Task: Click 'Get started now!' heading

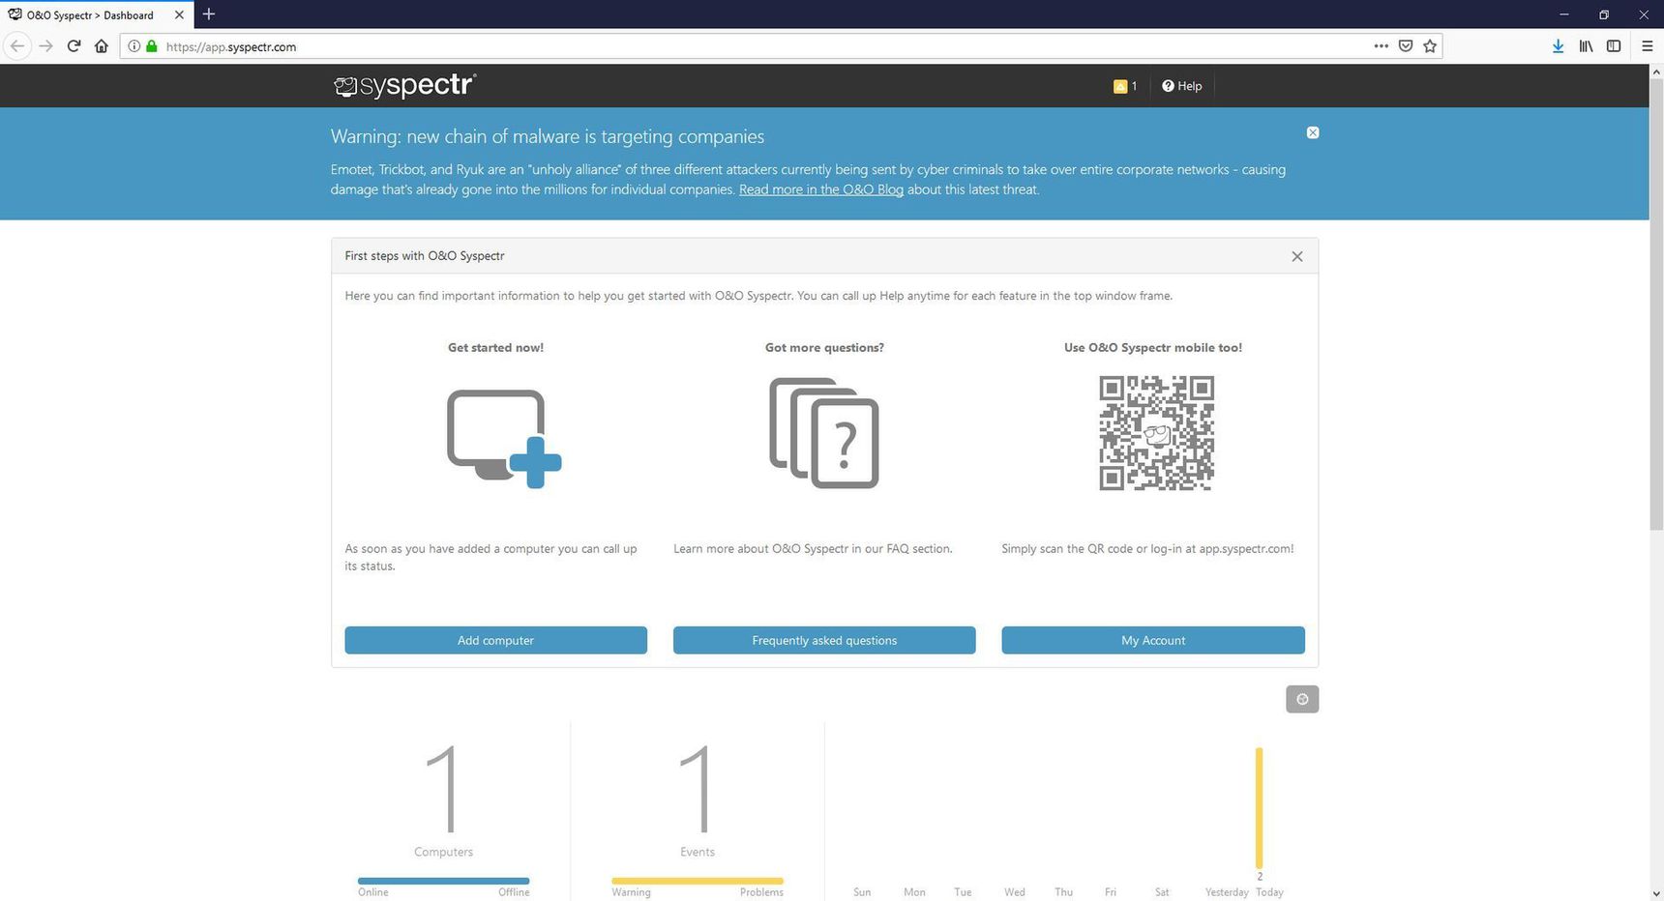Action: pos(495,348)
